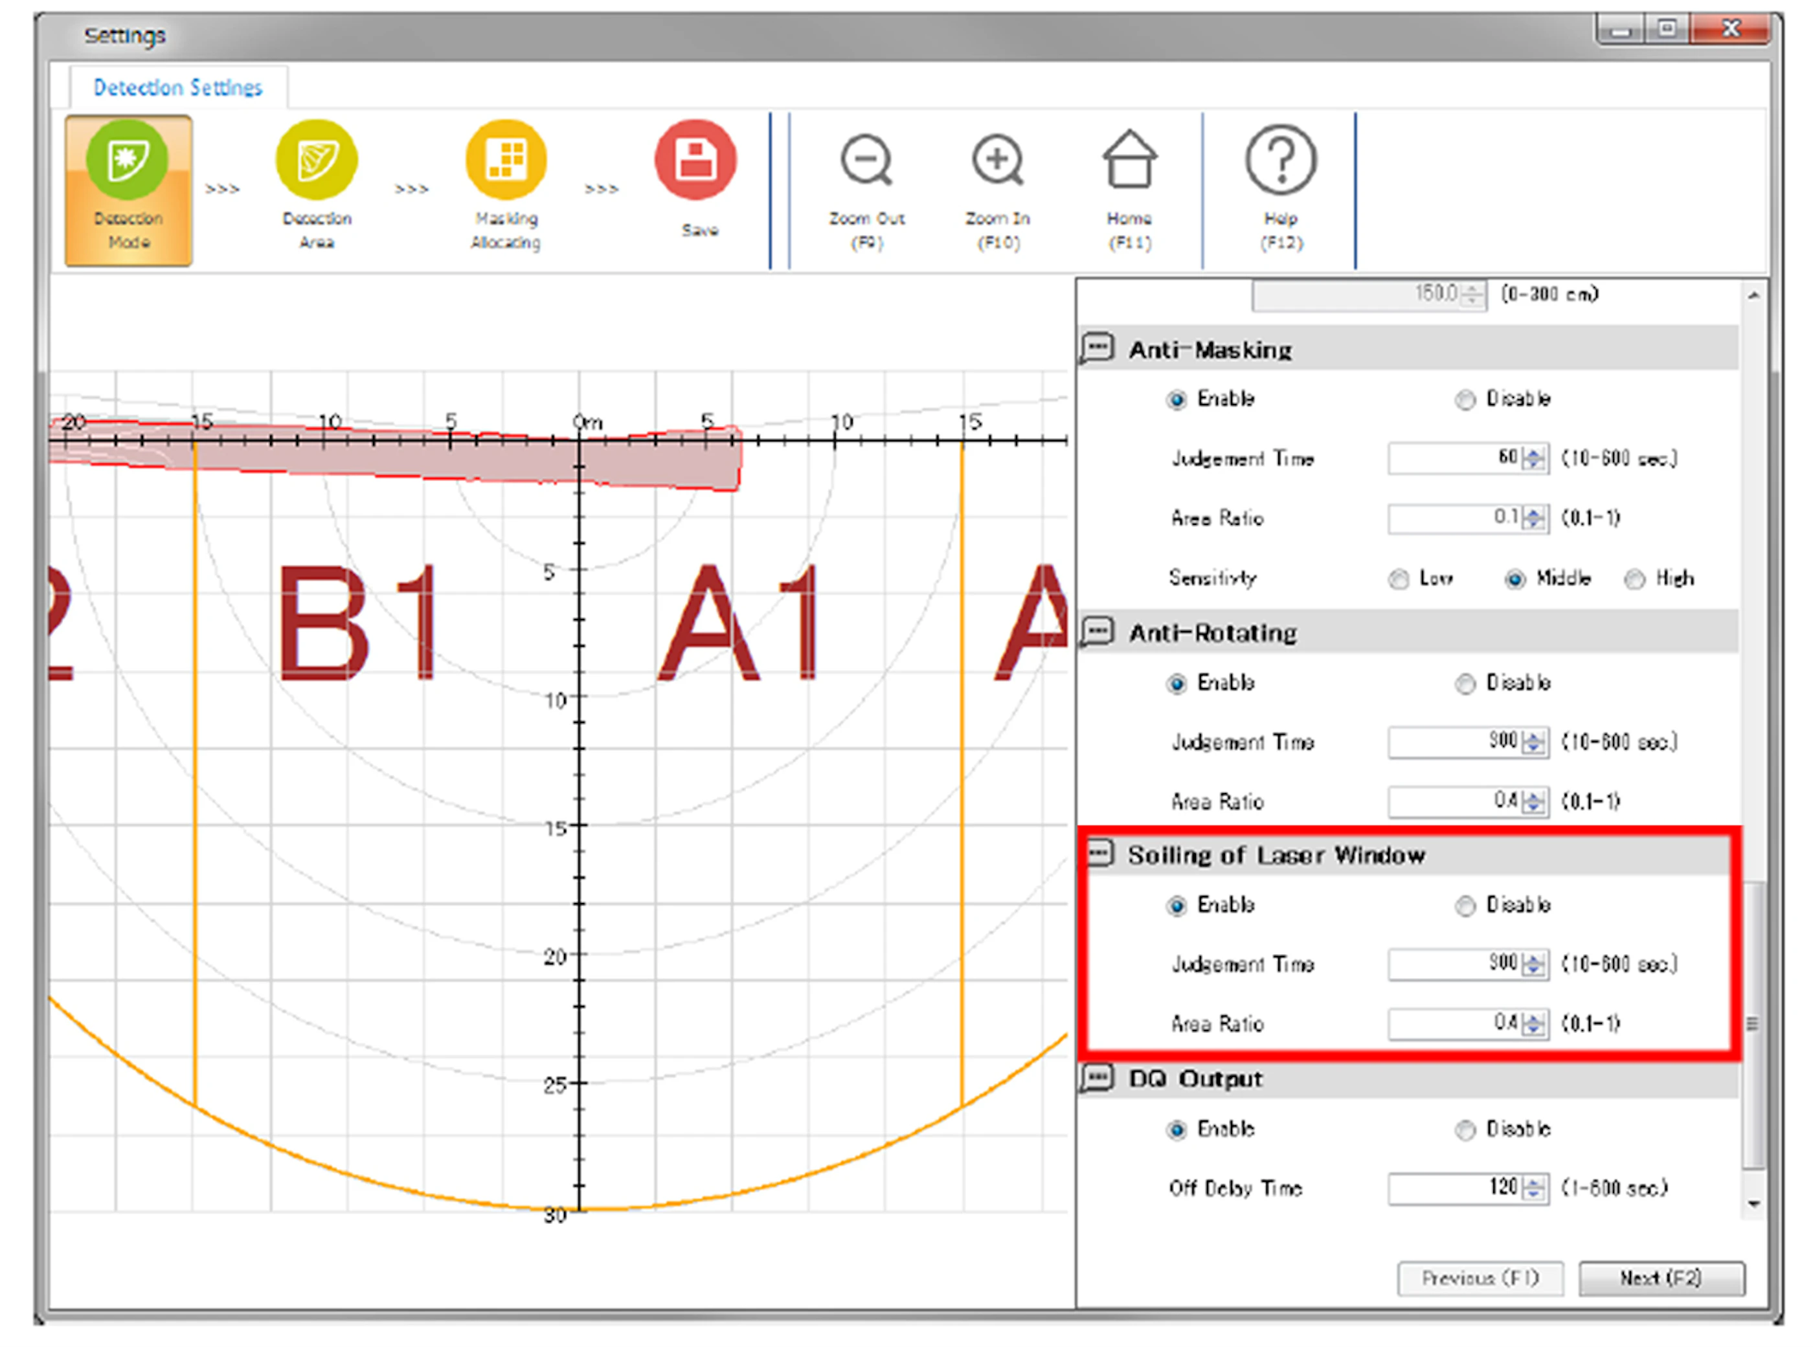Open Help with question mark icon
This screenshot has width=1813, height=1347.
pyautogui.click(x=1281, y=161)
